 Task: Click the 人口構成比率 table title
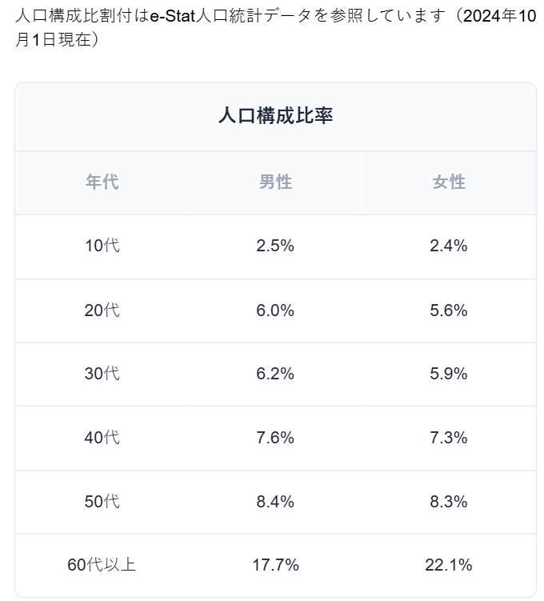click(275, 116)
